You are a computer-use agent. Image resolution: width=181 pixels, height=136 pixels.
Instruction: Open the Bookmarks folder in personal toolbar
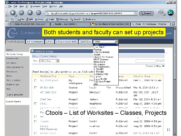pyautogui.click(x=89, y=19)
